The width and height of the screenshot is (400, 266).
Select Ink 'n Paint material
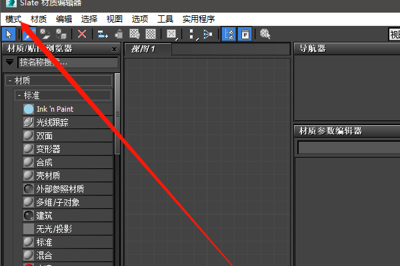point(67,109)
